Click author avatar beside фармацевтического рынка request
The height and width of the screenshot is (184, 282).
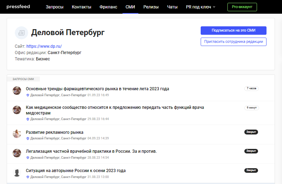(x=17, y=91)
